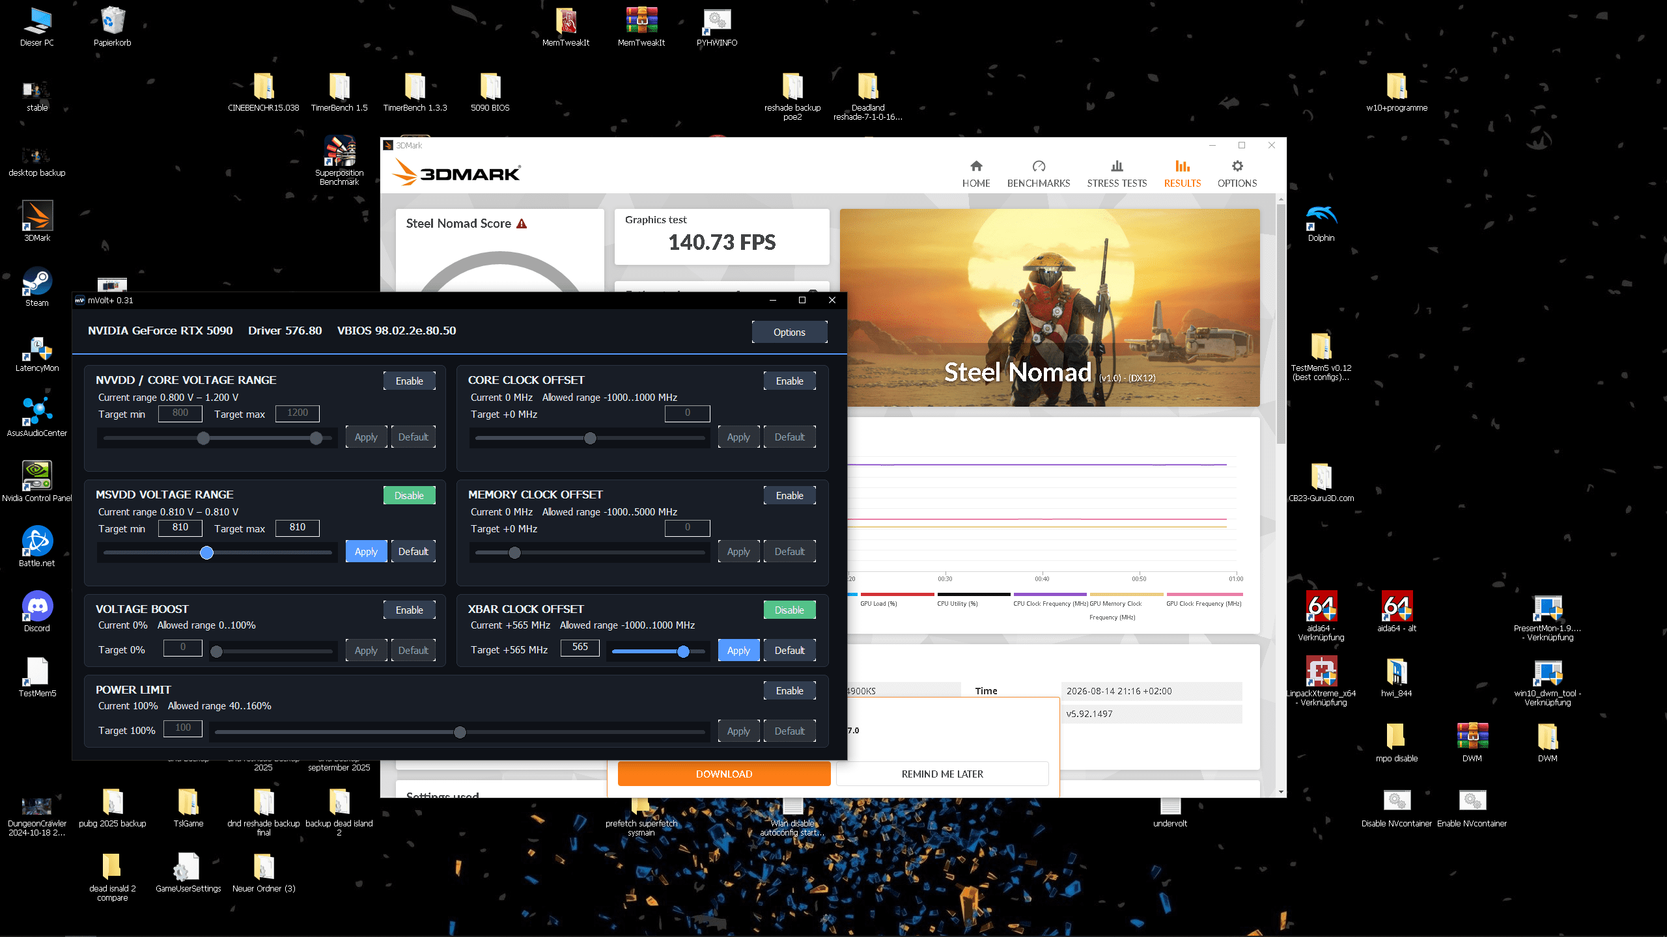Open the LinpackXtreme_x64 shortcut
1667x937 pixels.
(x=1321, y=681)
